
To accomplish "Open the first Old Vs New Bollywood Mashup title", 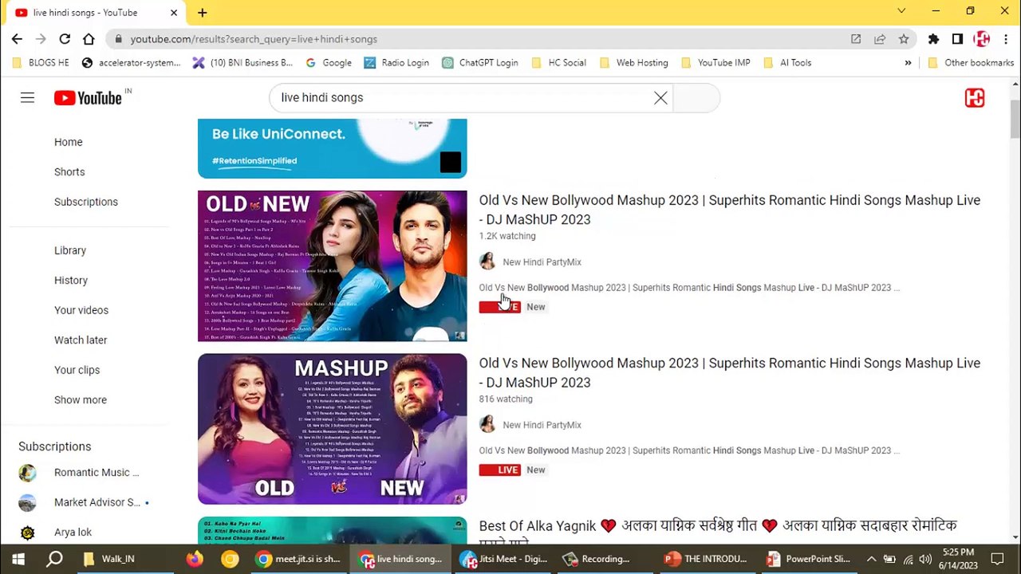I will (x=729, y=210).
